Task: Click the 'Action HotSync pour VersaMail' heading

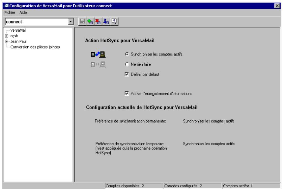Action: [x=120, y=41]
